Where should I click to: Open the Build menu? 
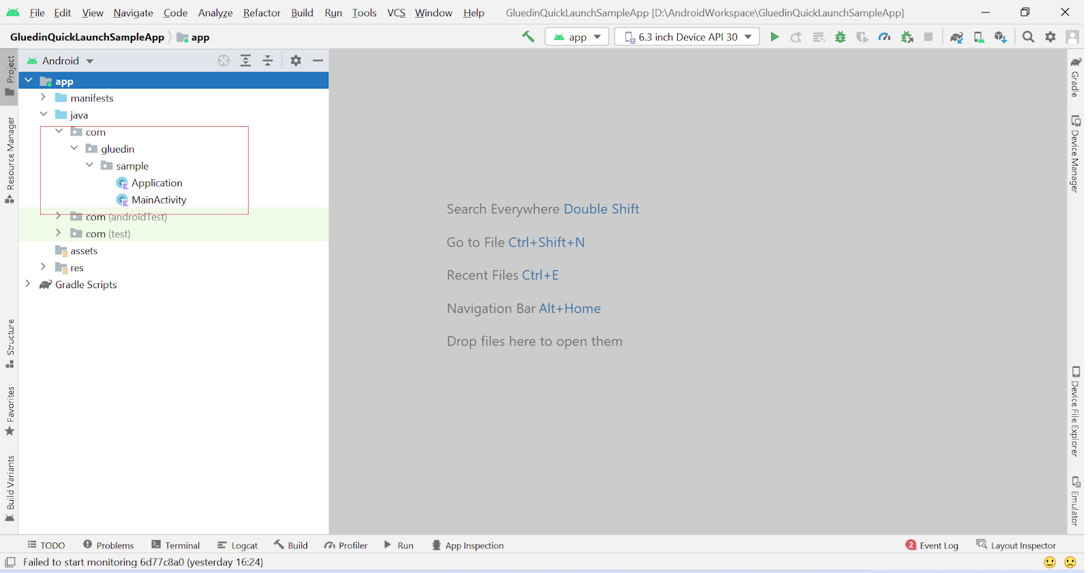[302, 12]
